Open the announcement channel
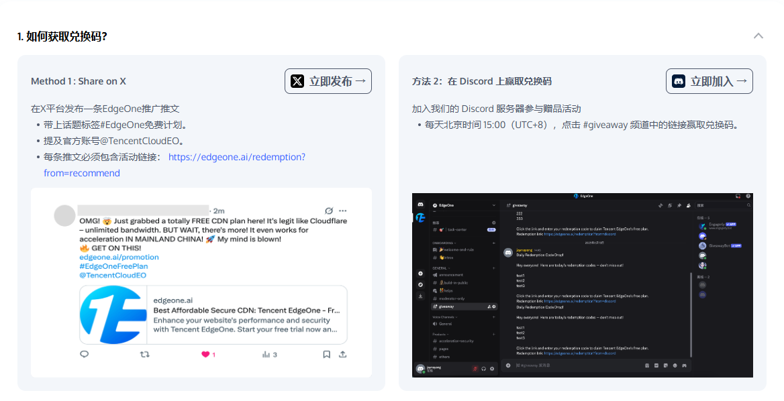The width and height of the screenshot is (784, 401). (x=448, y=275)
